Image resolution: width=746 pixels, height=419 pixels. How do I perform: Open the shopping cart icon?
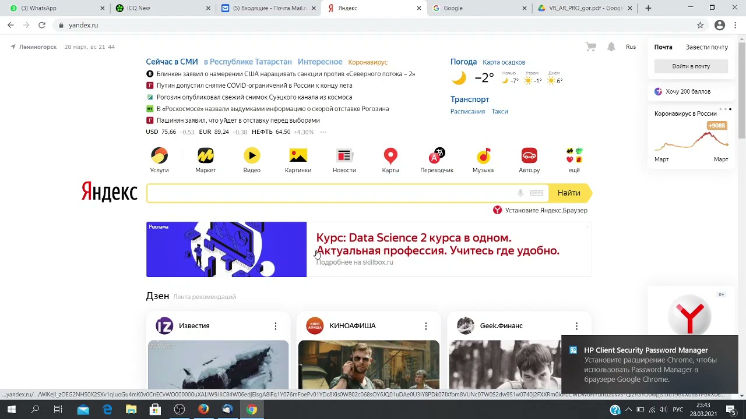(x=591, y=47)
